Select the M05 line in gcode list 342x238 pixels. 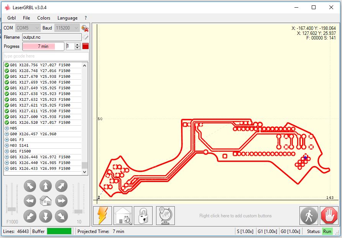click(x=43, y=128)
